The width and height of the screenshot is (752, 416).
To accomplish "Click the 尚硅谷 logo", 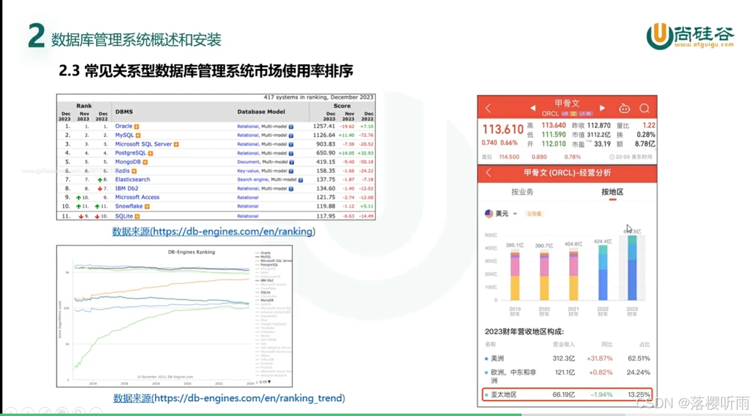I will [690, 36].
